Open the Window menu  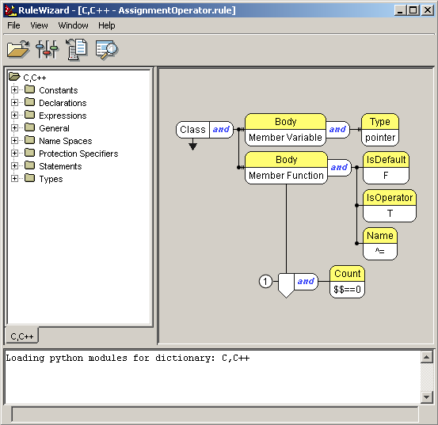(73, 25)
